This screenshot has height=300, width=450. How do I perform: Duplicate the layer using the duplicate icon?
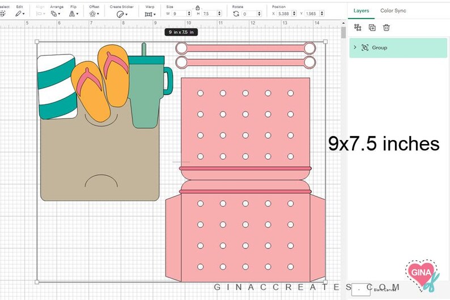pos(372,28)
